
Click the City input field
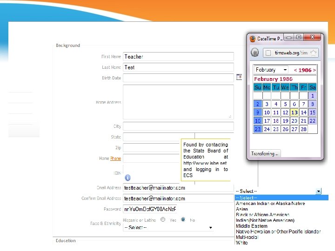click(178, 126)
